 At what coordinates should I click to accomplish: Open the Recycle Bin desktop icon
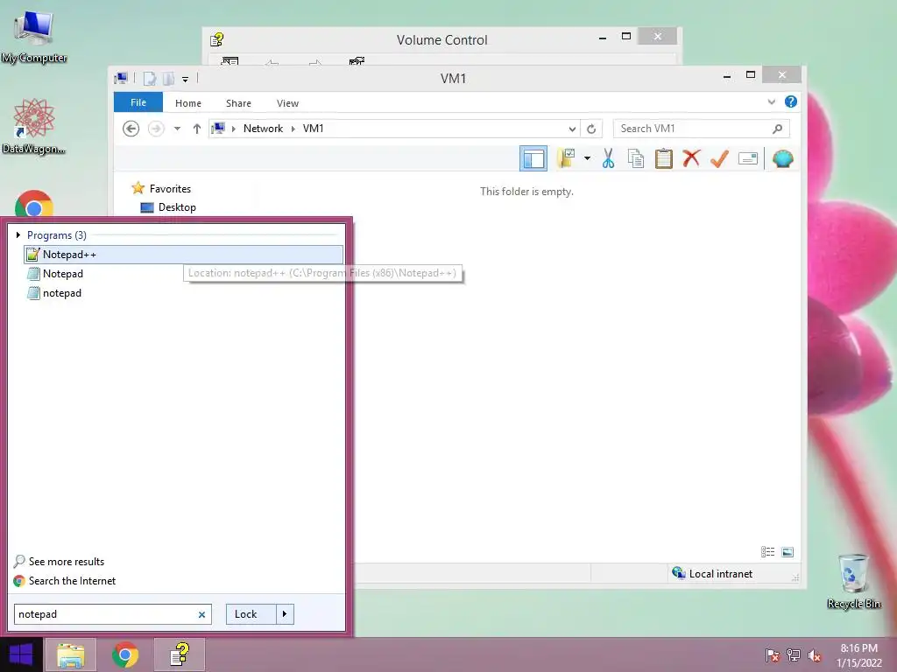[x=853, y=582]
